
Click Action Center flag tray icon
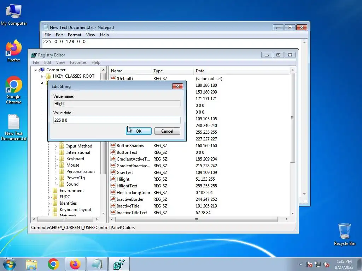pos(309,264)
